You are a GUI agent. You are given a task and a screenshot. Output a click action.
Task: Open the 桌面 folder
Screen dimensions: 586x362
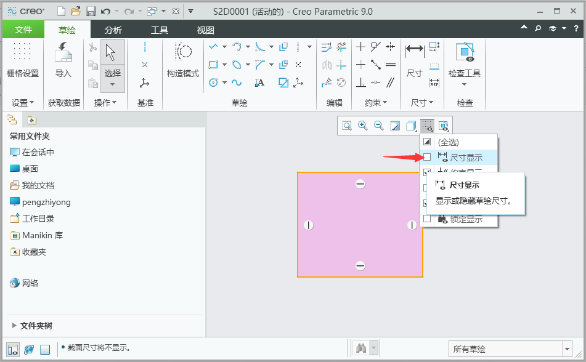24,169
